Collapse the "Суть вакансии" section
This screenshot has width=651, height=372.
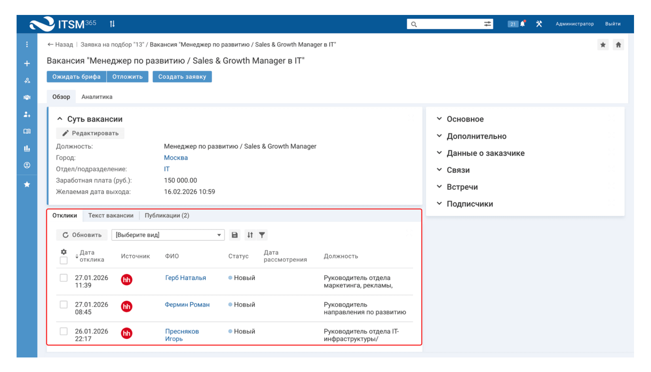[60, 119]
